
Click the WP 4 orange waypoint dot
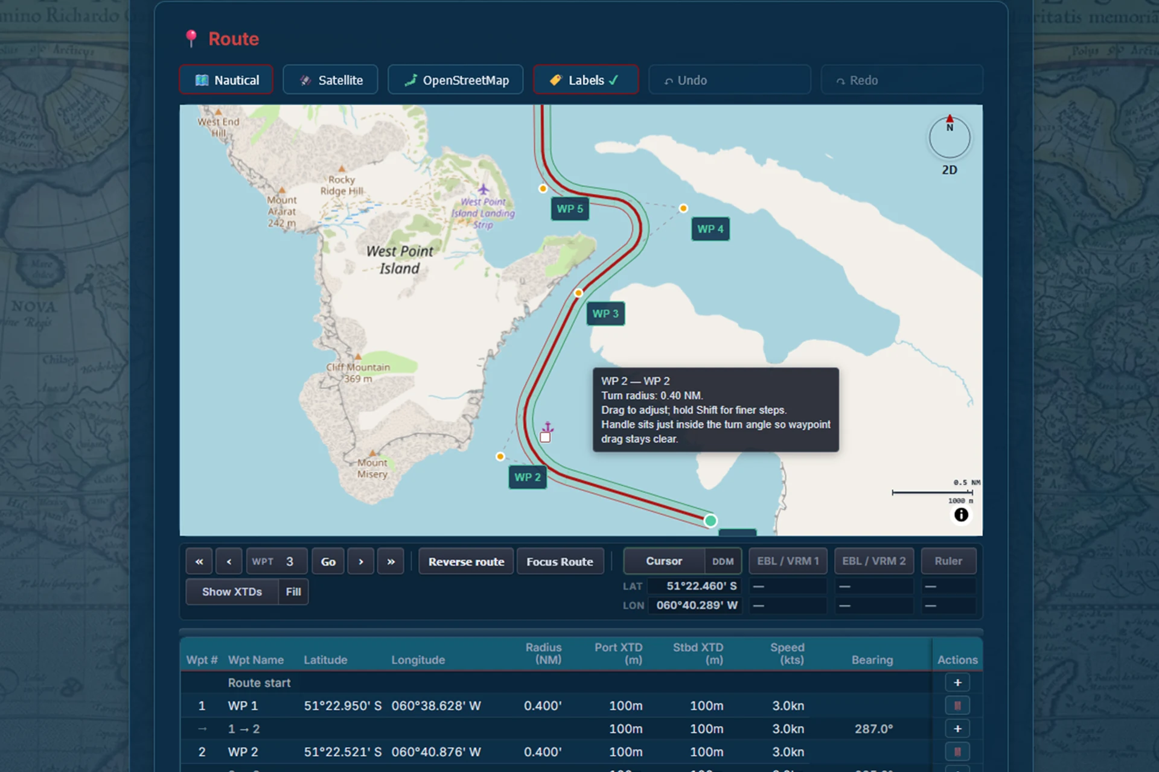pyautogui.click(x=683, y=208)
